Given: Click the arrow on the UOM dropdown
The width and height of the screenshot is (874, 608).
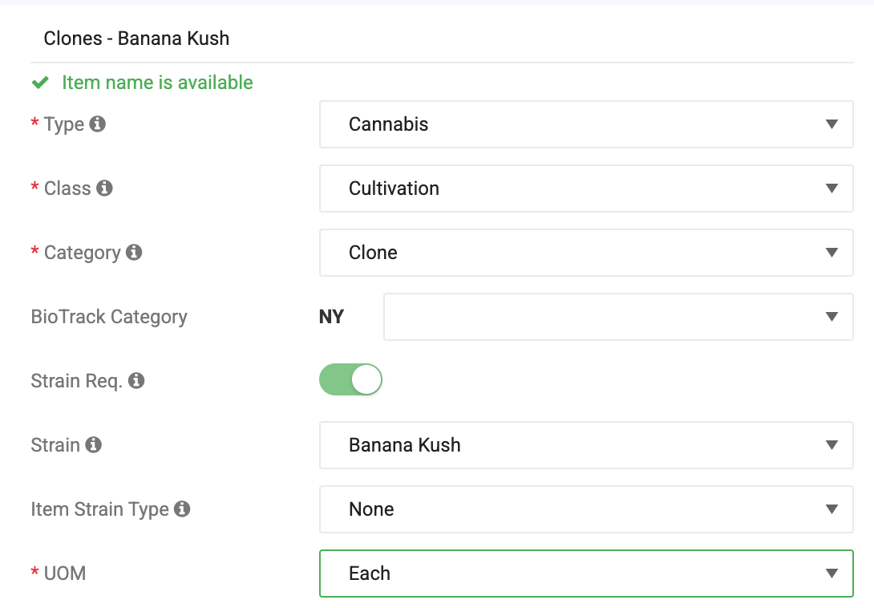Looking at the screenshot, I should 832,573.
